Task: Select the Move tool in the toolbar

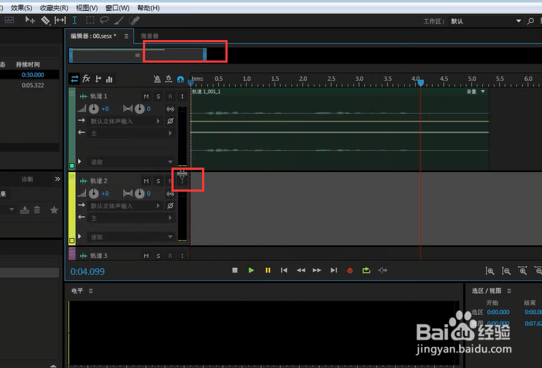Action: click(x=30, y=20)
